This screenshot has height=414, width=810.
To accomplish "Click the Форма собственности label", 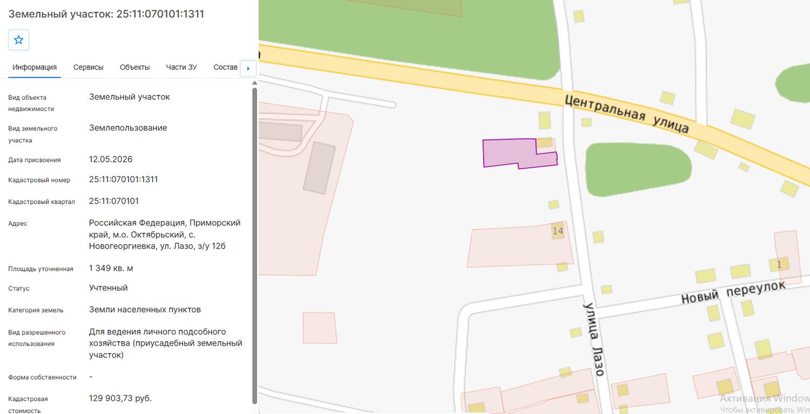I will pos(42,377).
